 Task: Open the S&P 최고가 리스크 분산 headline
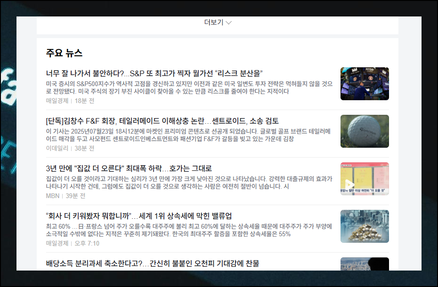point(154,73)
